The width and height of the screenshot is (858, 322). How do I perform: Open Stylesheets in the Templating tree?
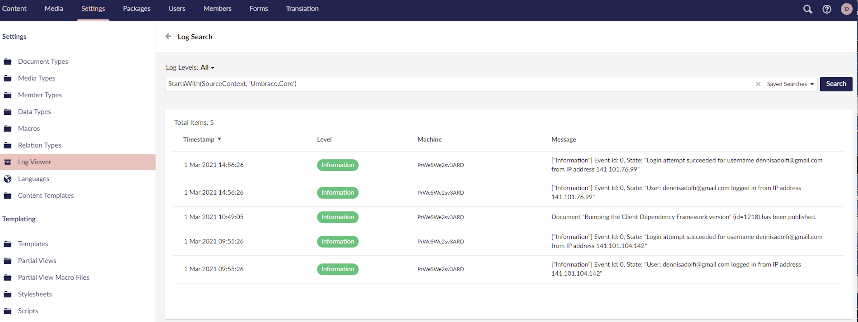(35, 294)
